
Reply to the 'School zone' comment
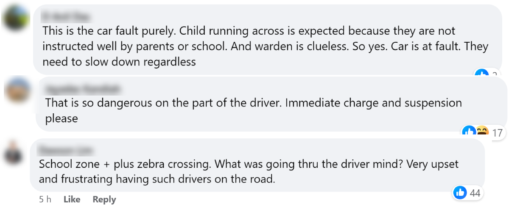pos(104,200)
